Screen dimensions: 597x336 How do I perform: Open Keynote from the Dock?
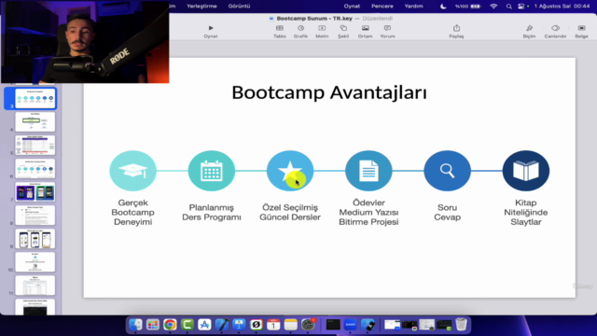click(239, 325)
